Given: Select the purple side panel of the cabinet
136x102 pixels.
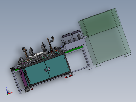Looking at the screenshot, I should pos(23,78).
